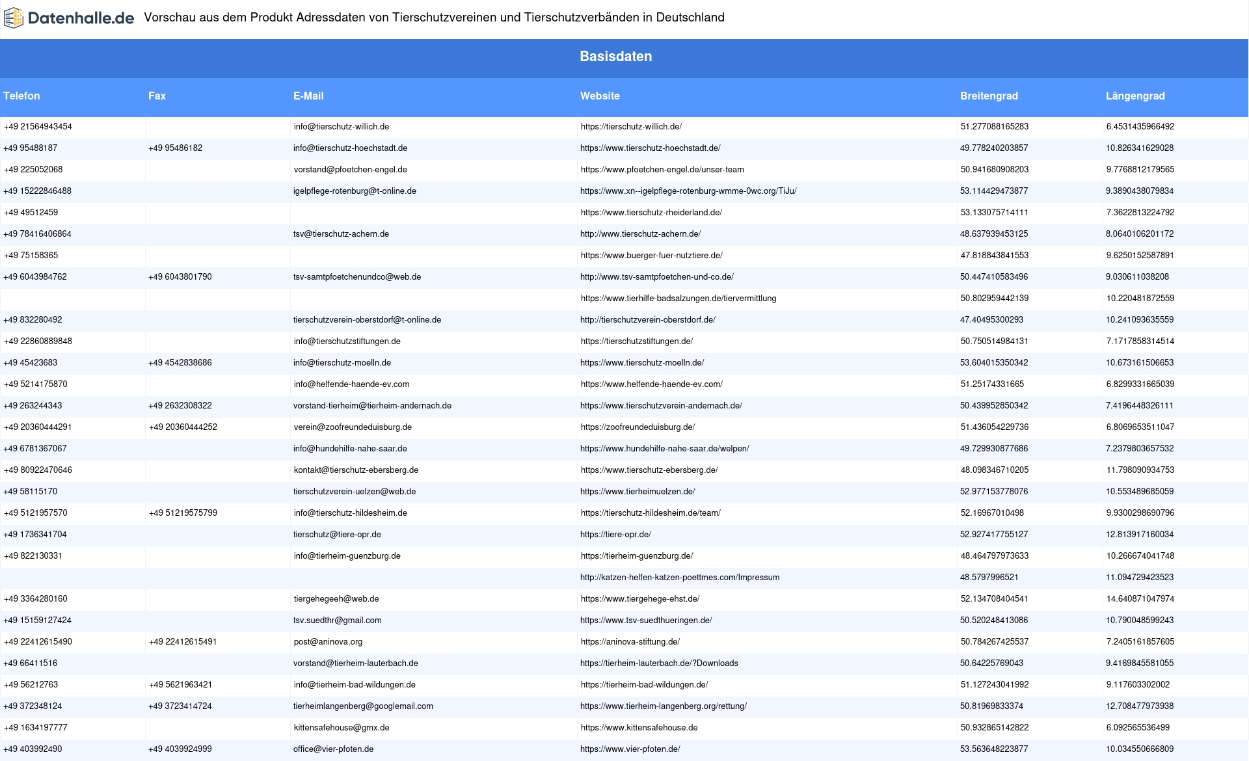
Task: Click email tiergehegeeh@web.de
Action: pos(336,599)
